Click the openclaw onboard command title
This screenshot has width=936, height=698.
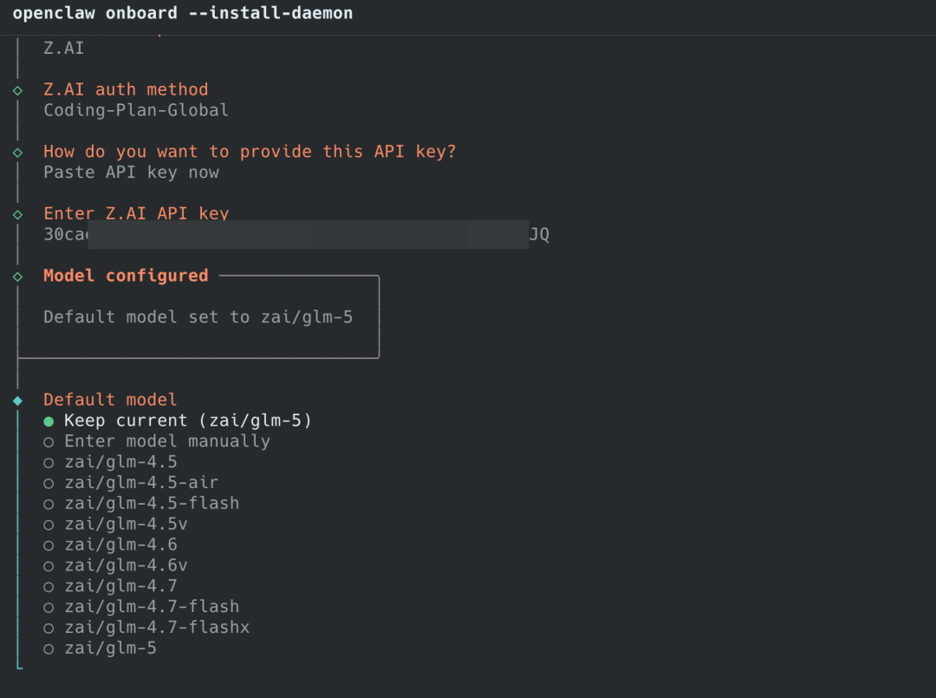183,14
